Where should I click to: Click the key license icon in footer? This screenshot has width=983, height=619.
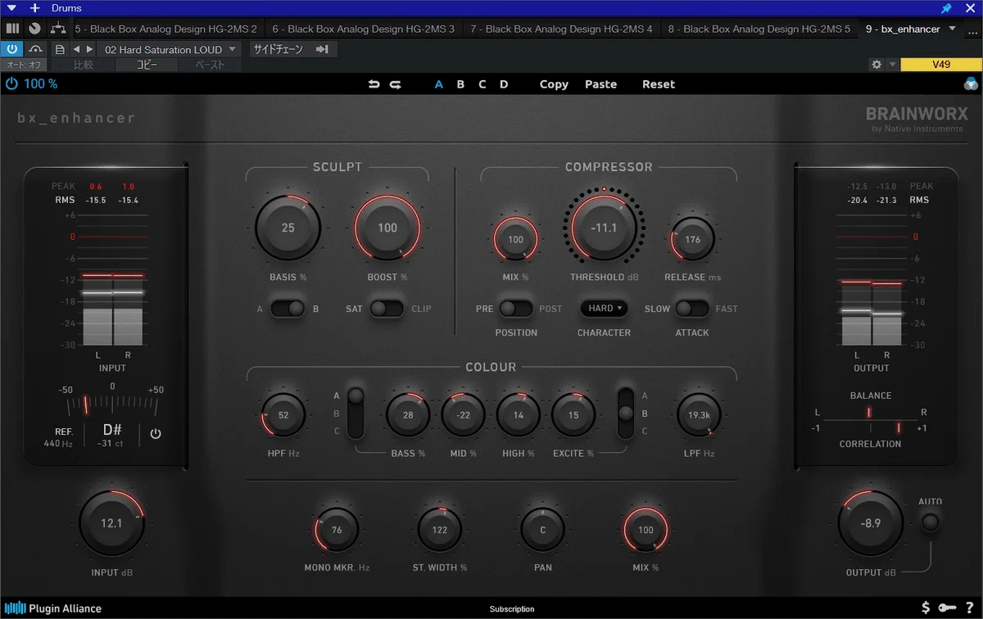coord(947,608)
